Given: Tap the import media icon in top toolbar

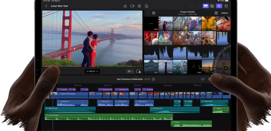Looking at the screenshot, I should tap(125, 6).
